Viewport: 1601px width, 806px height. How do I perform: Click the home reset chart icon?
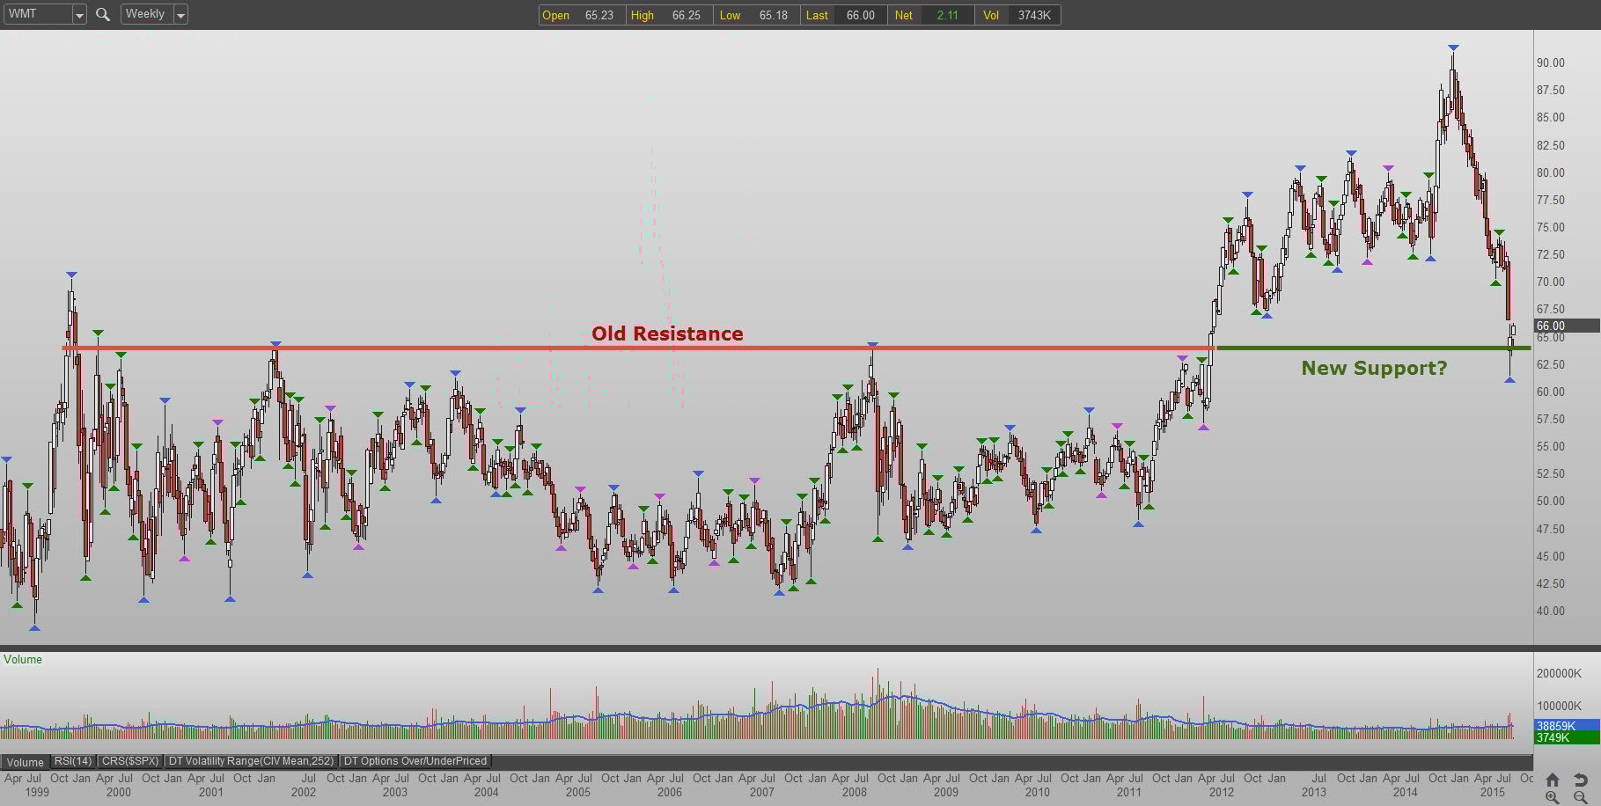click(x=1553, y=780)
